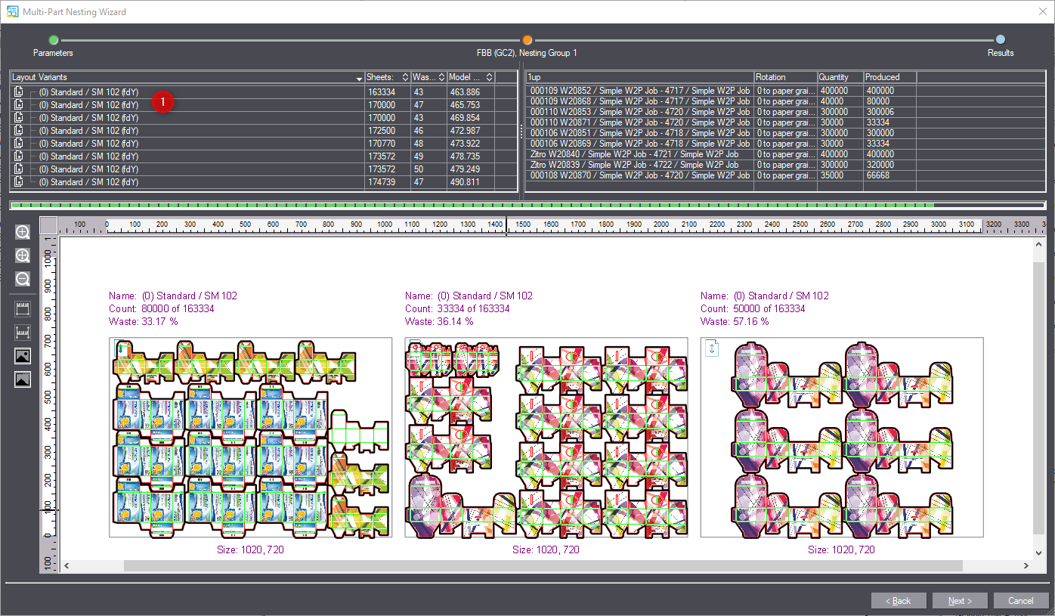Click the bottom image preview icon
The height and width of the screenshot is (616, 1055).
[x=23, y=379]
